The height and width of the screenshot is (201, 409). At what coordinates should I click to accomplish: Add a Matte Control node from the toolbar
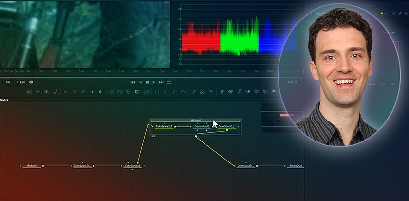click(x=129, y=92)
